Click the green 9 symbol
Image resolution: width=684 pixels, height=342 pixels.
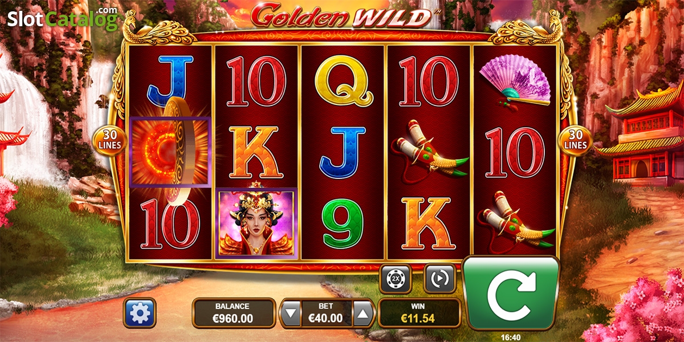343,223
